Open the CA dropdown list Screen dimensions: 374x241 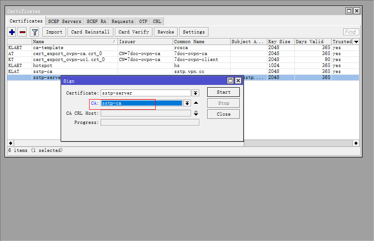(187, 103)
